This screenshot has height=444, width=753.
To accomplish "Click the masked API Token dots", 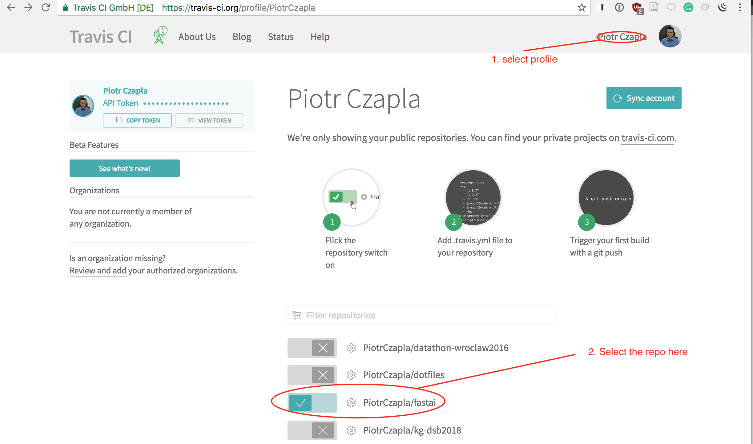I will click(186, 103).
